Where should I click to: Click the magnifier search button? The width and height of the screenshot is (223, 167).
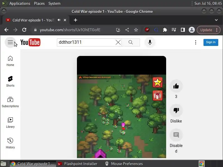pos(131,42)
